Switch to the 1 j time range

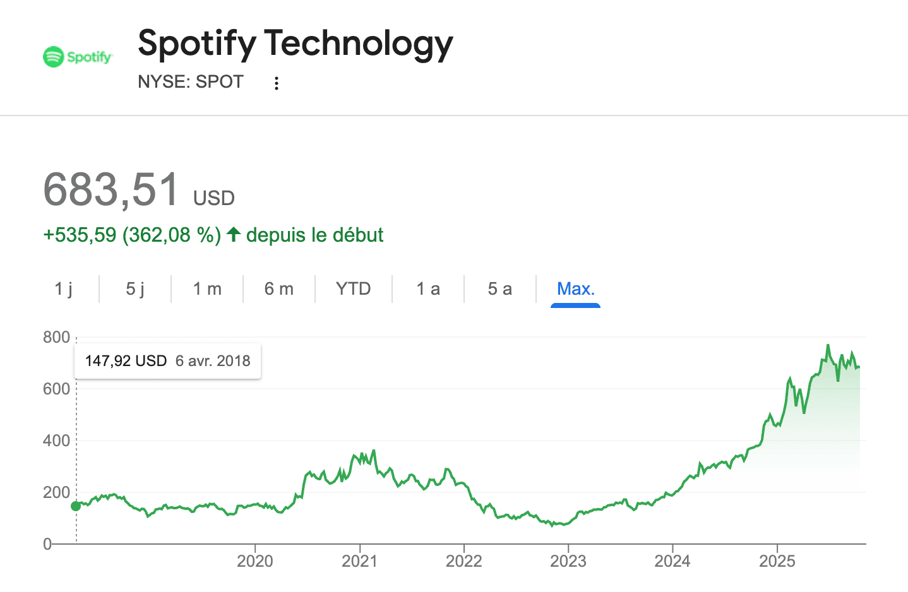[x=65, y=288]
